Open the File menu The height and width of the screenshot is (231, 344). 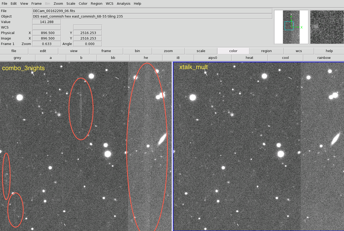[x=4, y=4]
